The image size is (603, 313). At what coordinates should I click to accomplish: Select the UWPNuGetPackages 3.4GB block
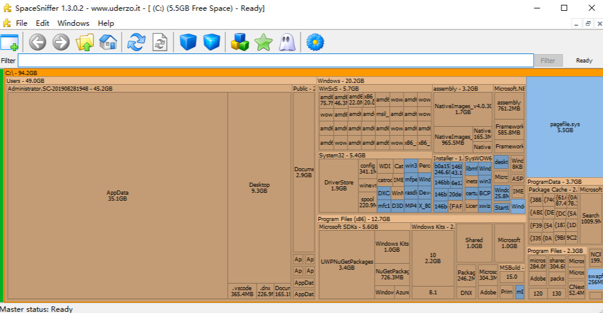346,265
